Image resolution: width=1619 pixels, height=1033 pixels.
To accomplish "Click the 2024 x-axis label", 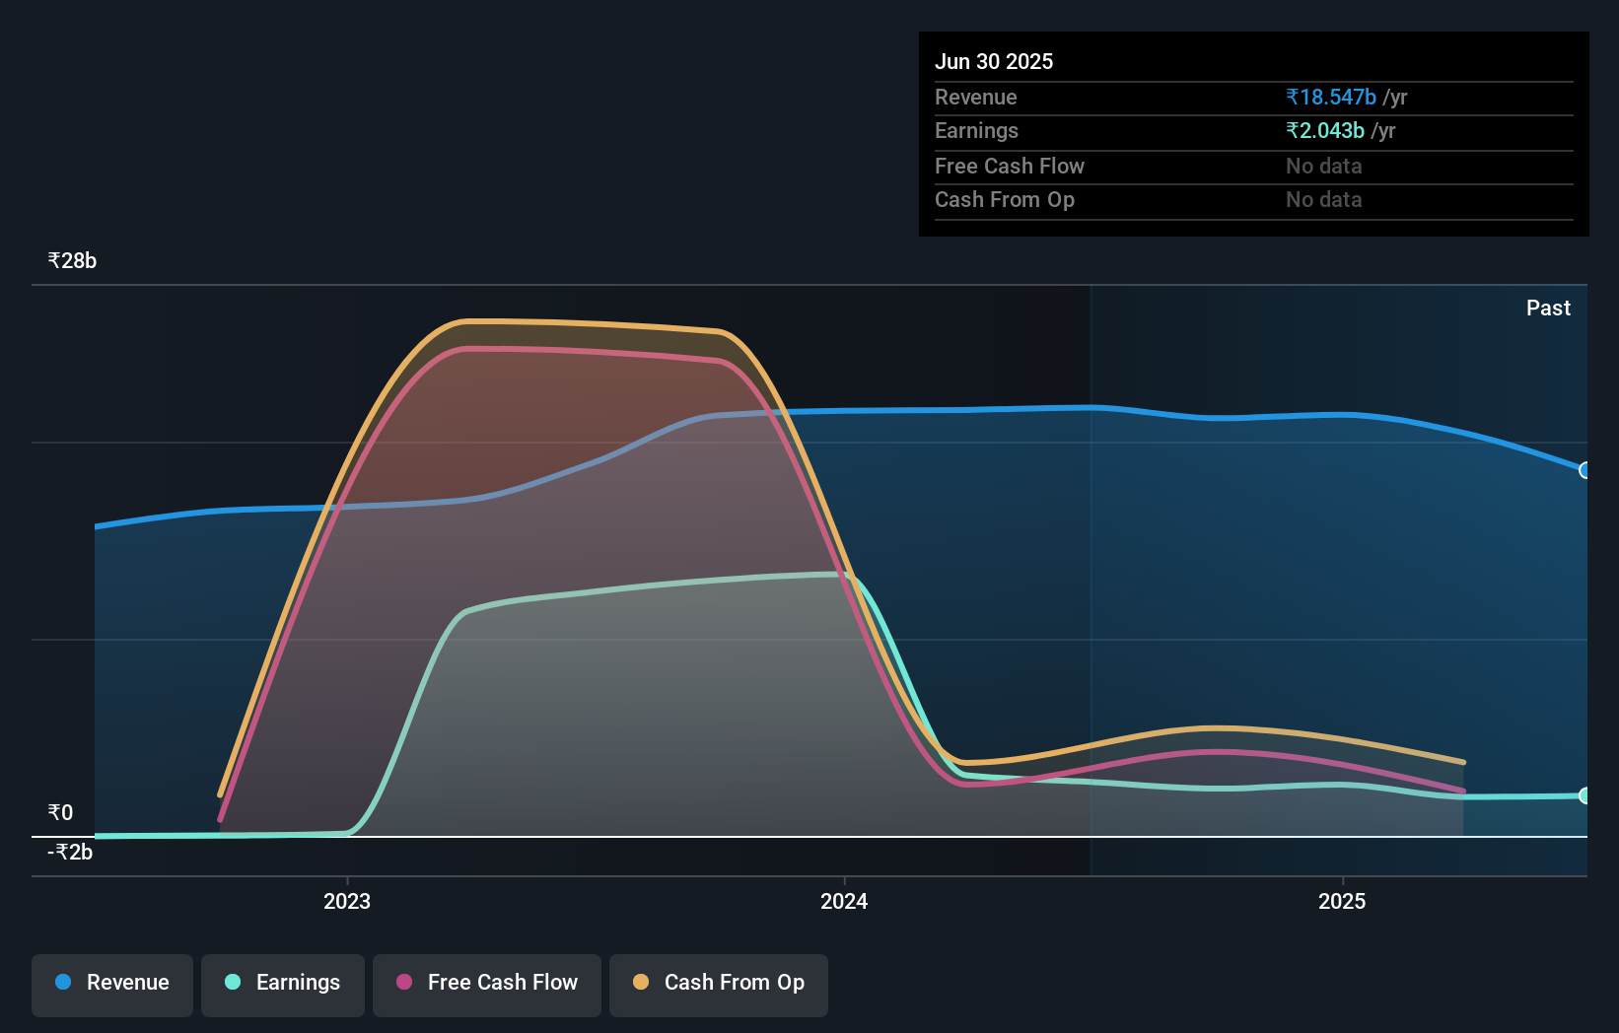I will coord(844,901).
